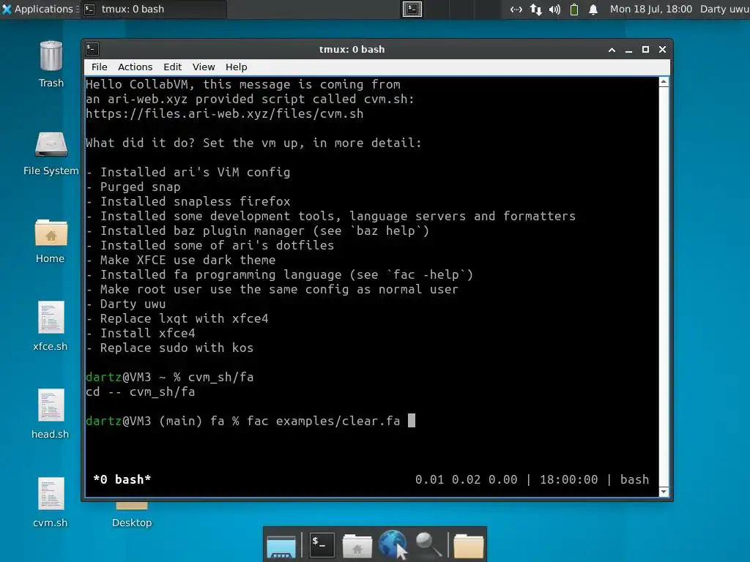Click the Show Desktop dock icon

coord(281,546)
